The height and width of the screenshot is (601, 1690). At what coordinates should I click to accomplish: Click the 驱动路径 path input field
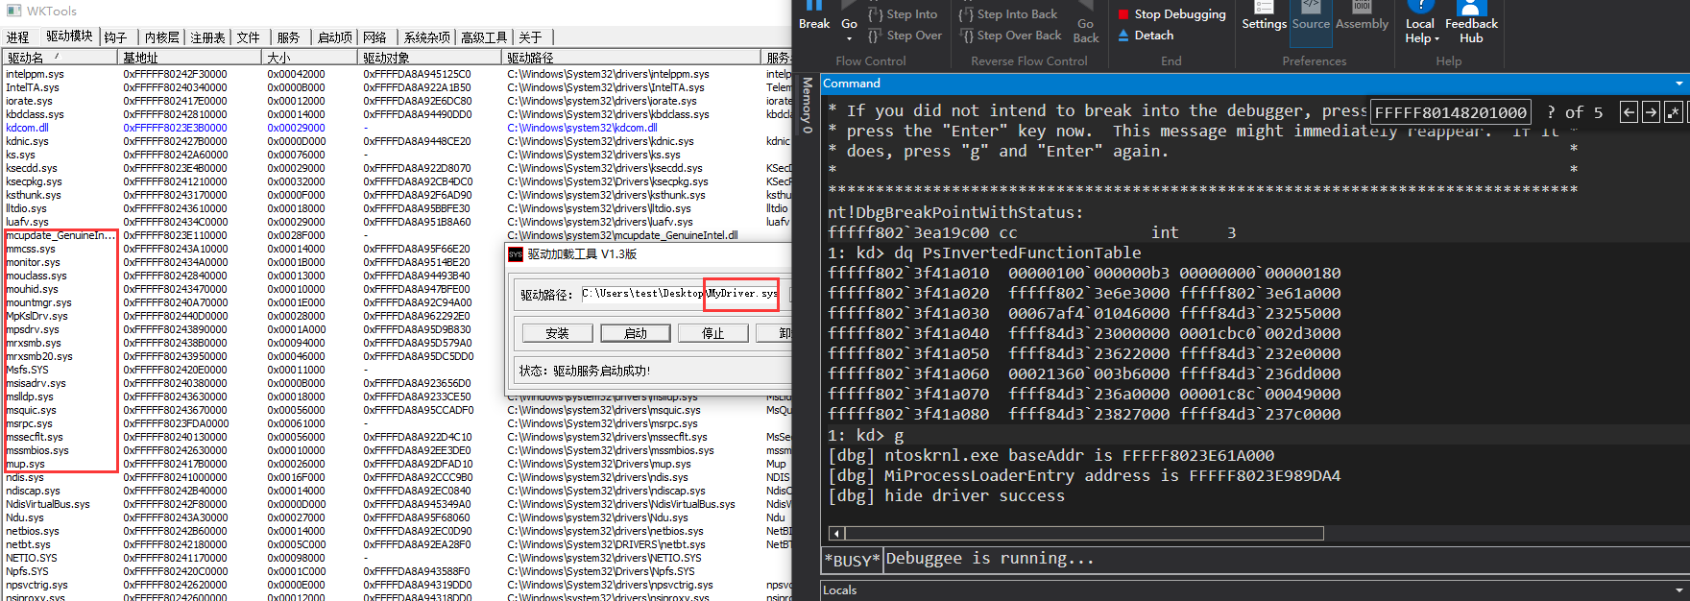[641, 294]
